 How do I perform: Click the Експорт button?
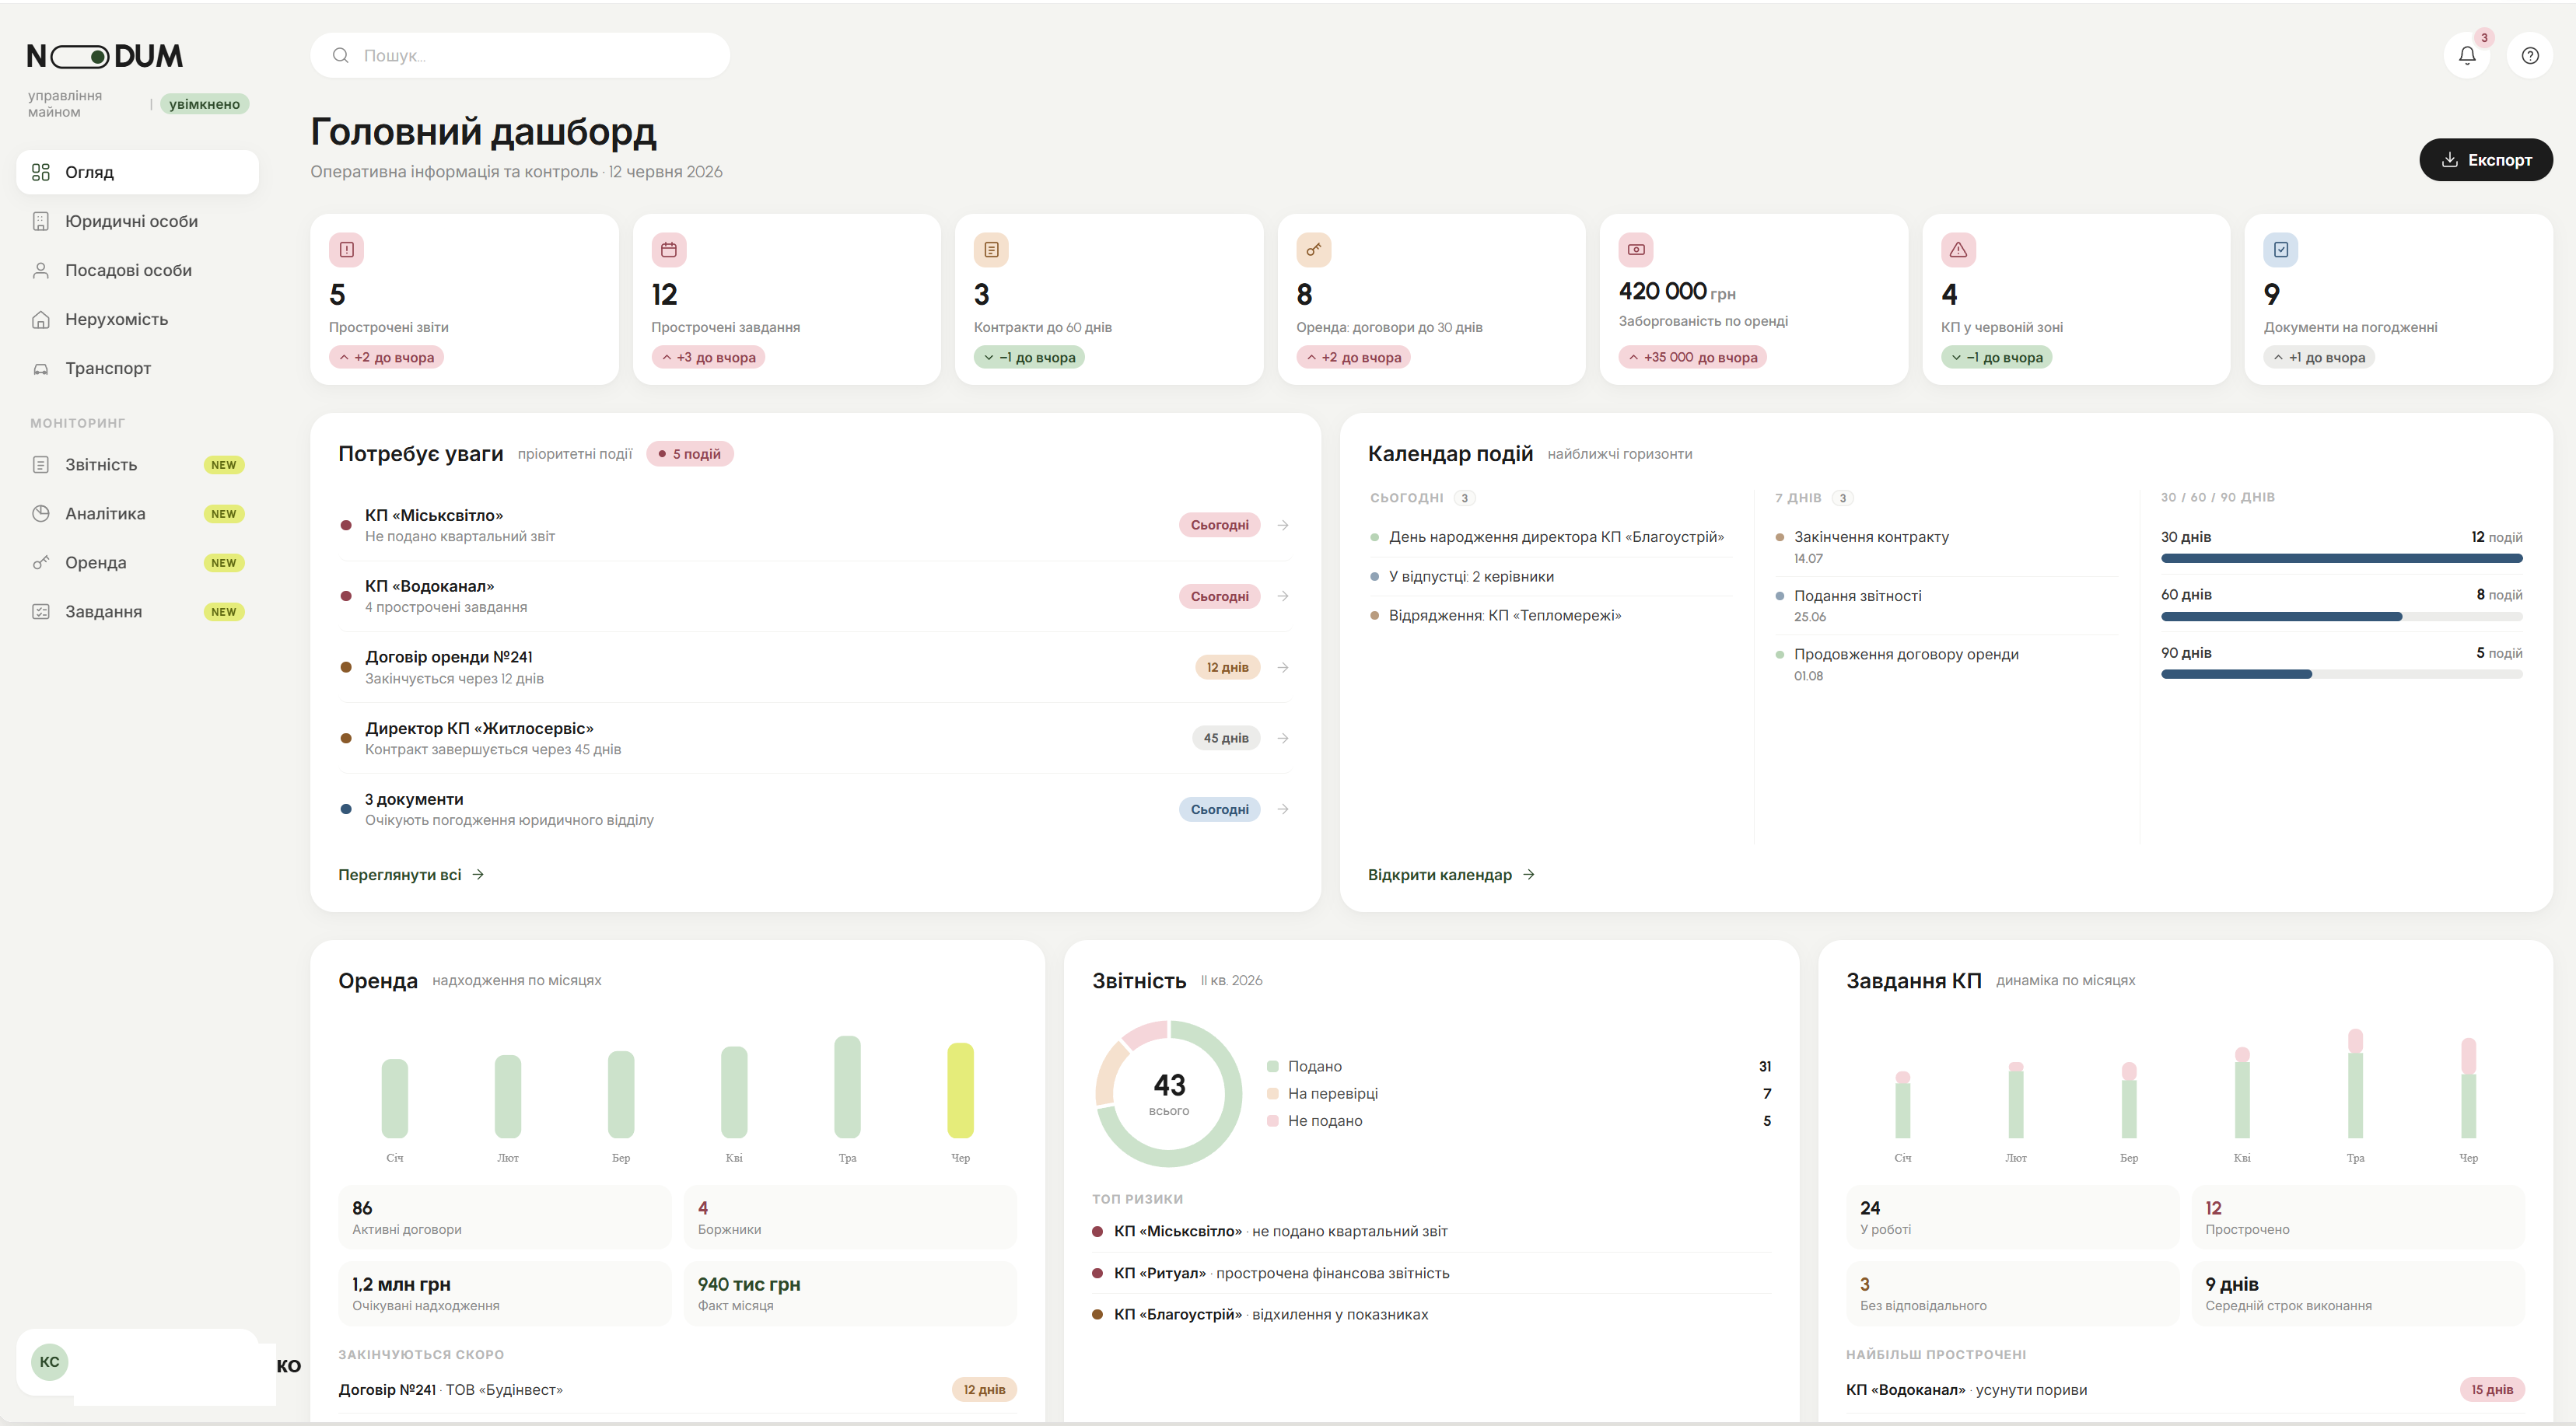2486,160
